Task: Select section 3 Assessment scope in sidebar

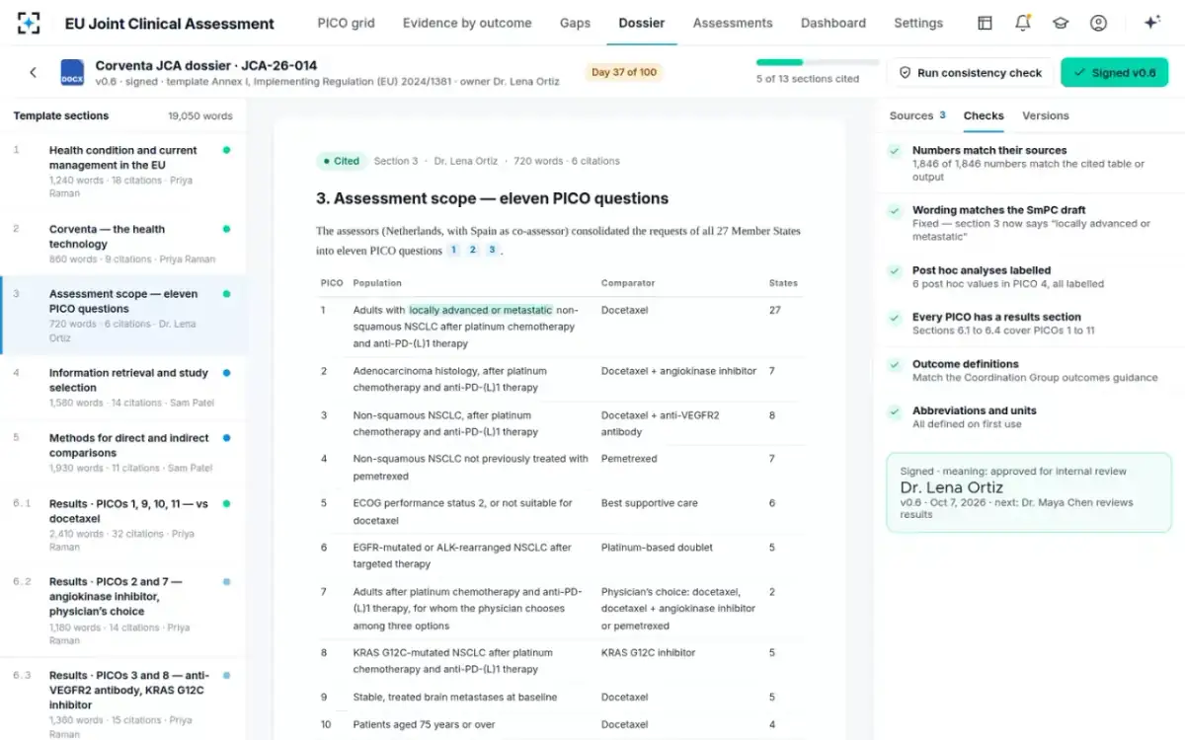Action: [x=123, y=316]
